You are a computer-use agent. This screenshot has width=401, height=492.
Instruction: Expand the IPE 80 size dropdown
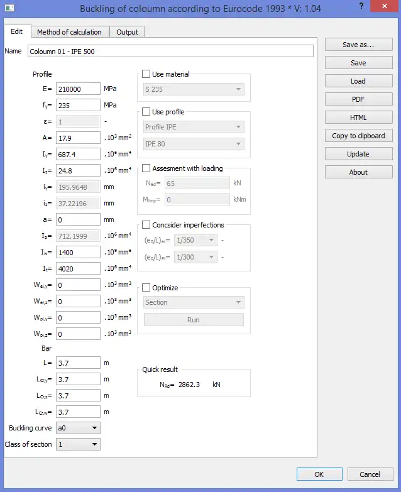click(194, 144)
